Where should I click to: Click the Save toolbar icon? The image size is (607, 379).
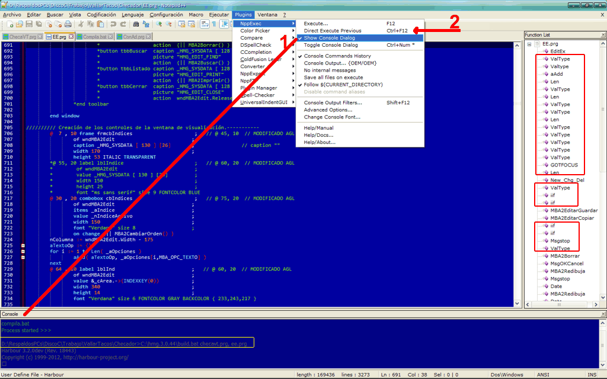(29, 24)
